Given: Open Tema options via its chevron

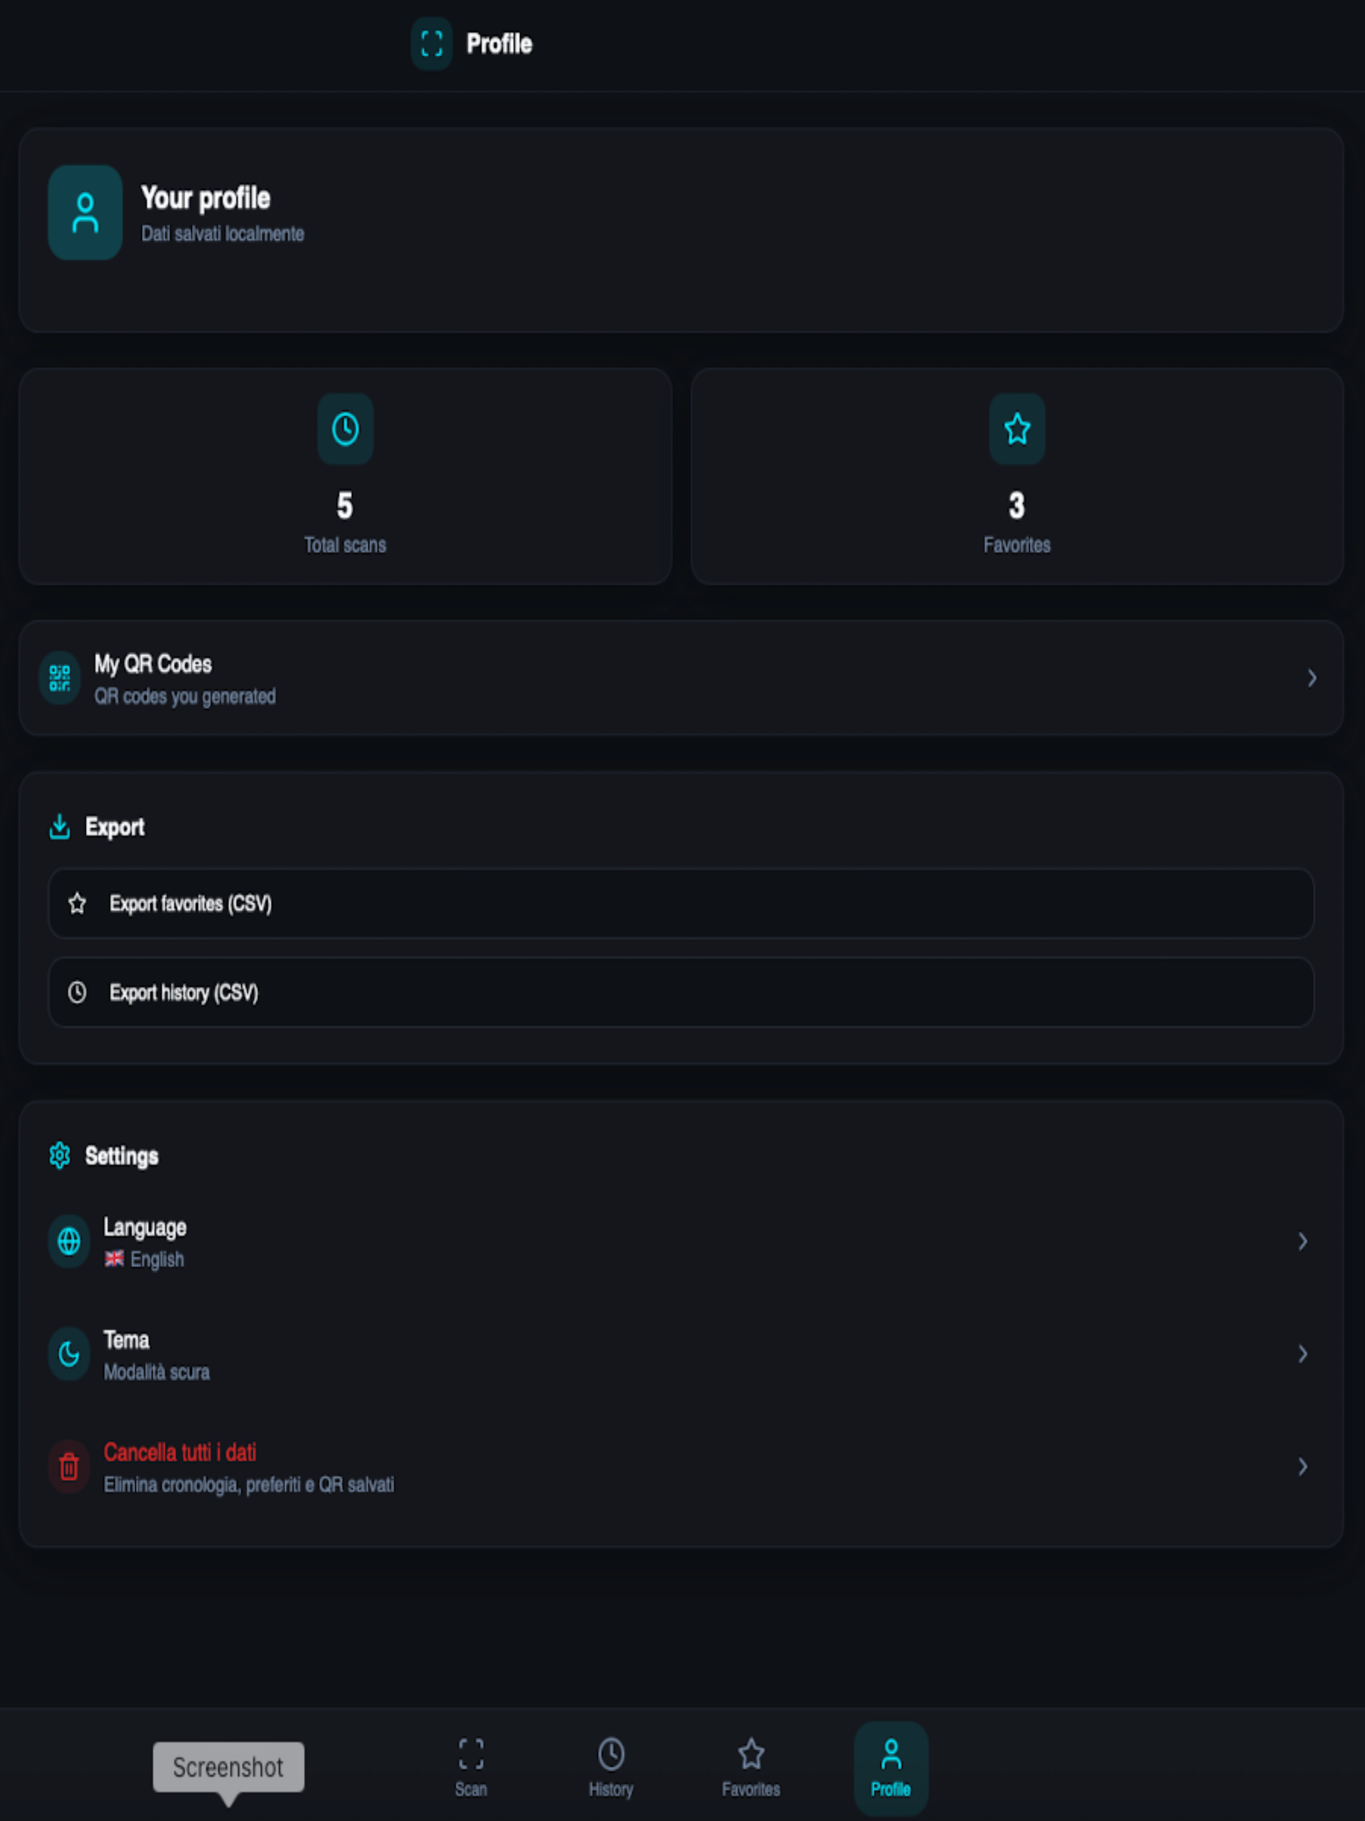Looking at the screenshot, I should [x=1302, y=1354].
